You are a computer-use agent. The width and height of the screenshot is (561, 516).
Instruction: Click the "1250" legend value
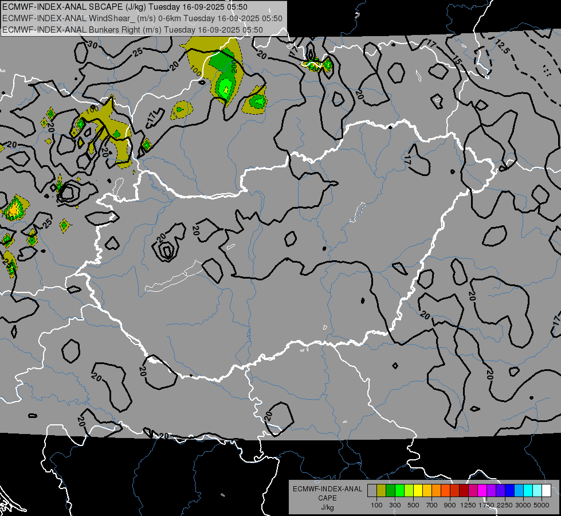click(x=468, y=505)
